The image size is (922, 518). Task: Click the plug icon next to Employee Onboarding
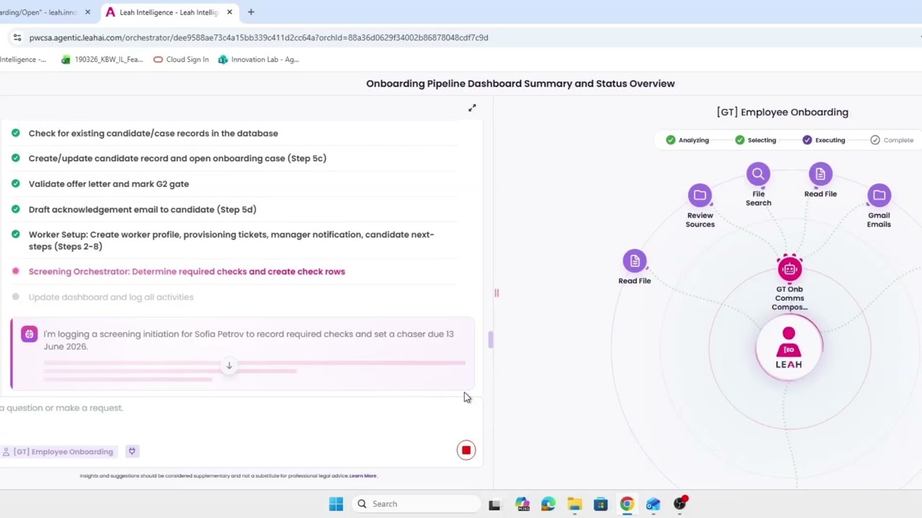(x=132, y=451)
